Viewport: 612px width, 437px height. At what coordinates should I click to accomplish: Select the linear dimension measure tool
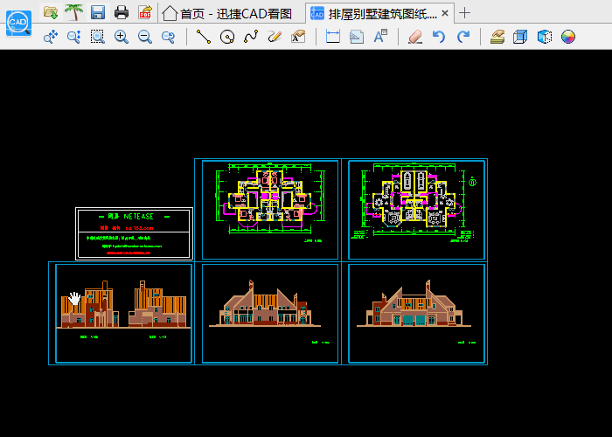tap(332, 37)
